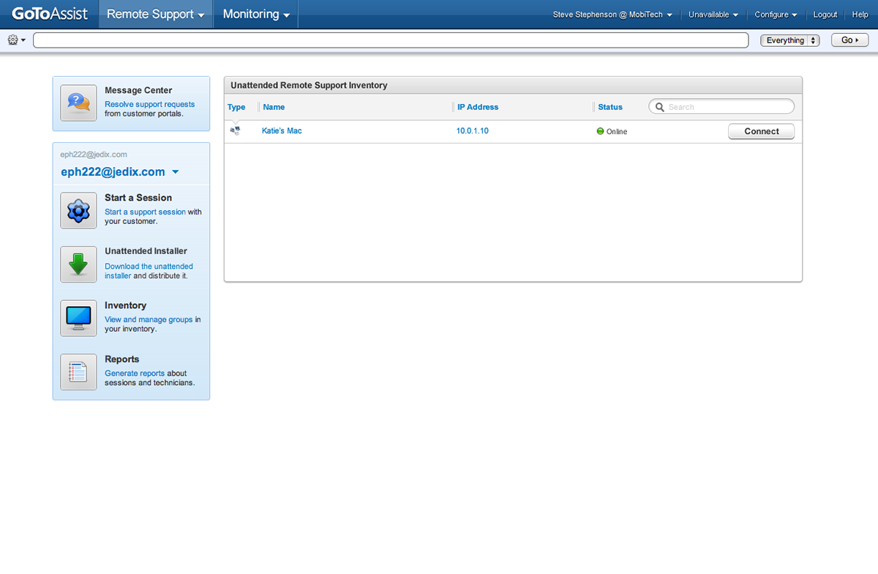
Task: Sort inventory by Name column header
Action: (x=274, y=107)
